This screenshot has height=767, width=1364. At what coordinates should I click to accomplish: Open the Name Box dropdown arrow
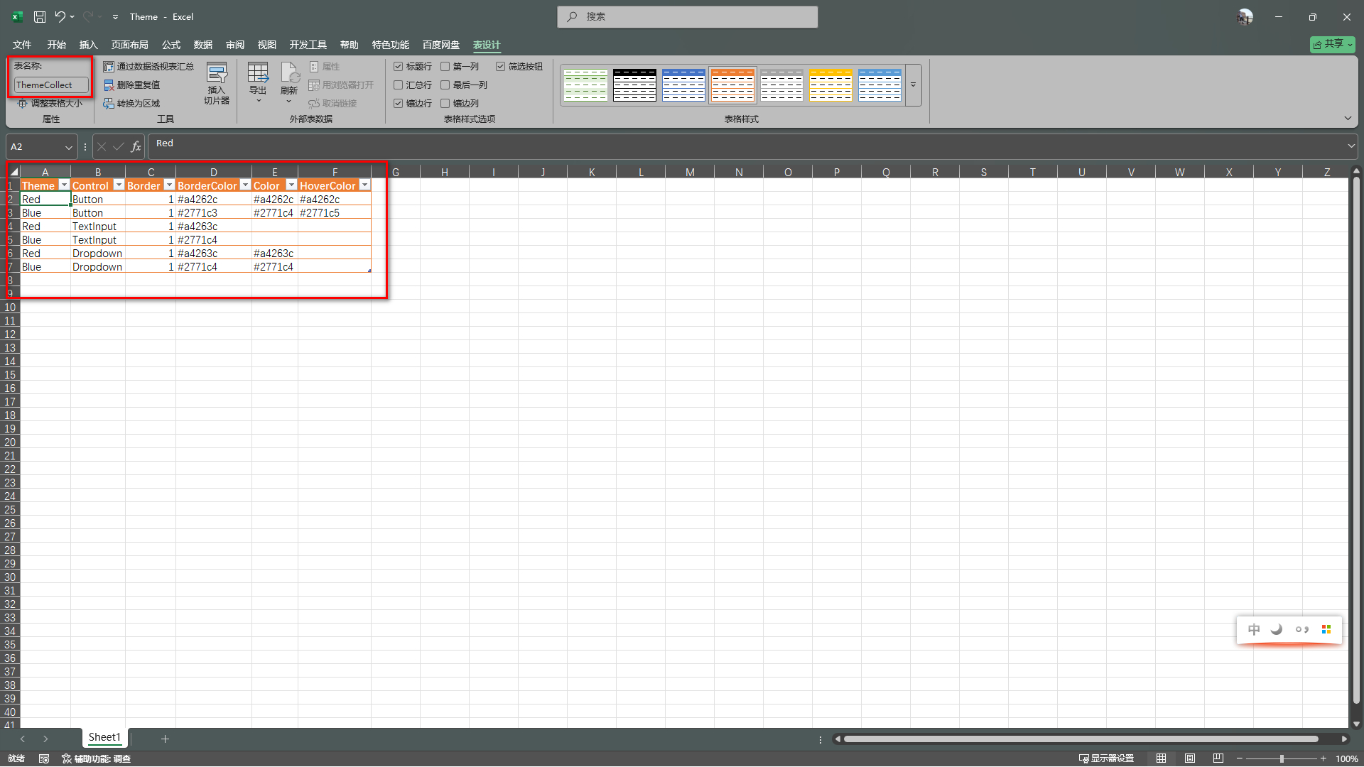(x=69, y=148)
